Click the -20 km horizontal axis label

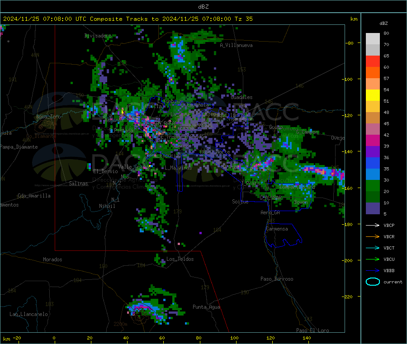(17, 338)
